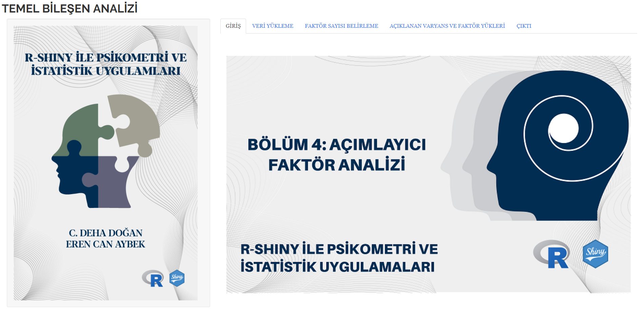Click the BÖLÜM 4: AÇIMLAYICI FAKTÖR ANALİZİ heading
The image size is (643, 319).
point(337,154)
